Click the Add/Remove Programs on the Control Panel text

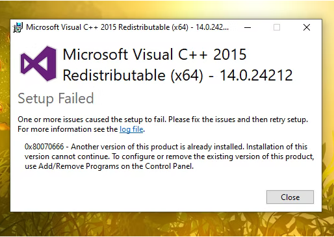click(x=116, y=166)
